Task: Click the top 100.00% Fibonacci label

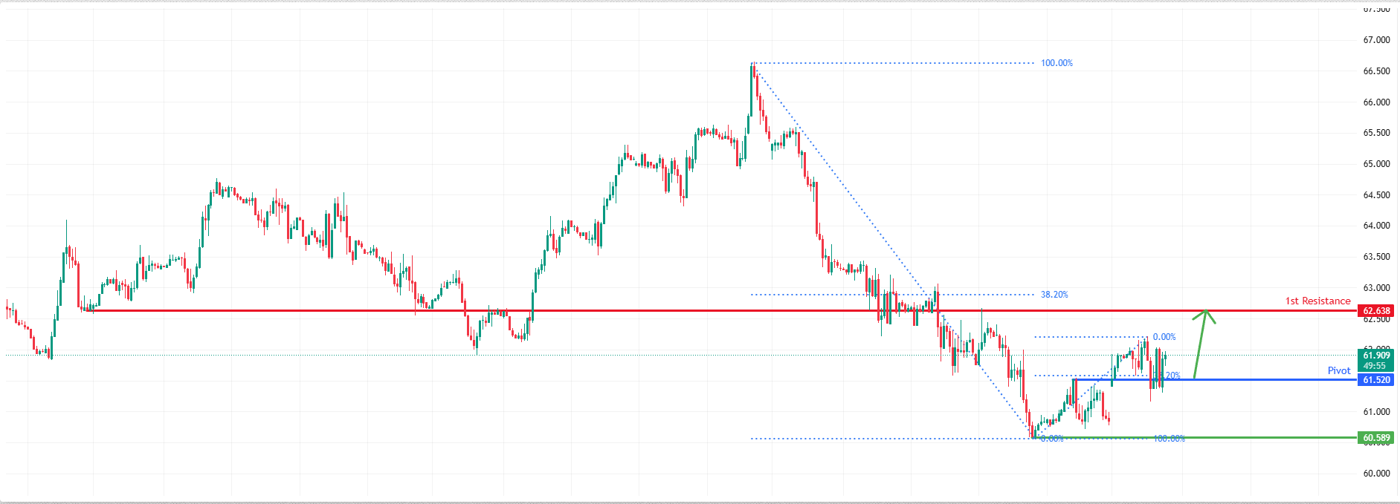Action: pos(1057,63)
